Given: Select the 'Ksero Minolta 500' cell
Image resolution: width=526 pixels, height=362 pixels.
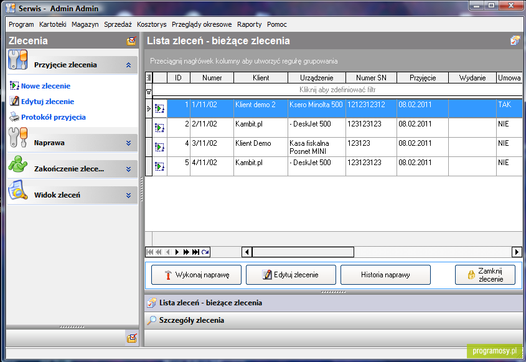Looking at the screenshot, I should click(x=317, y=108).
